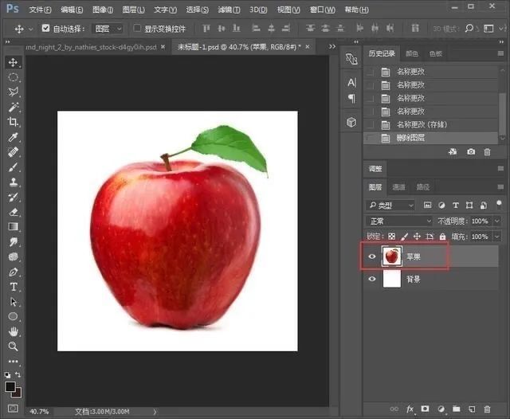This screenshot has width=510, height=419.
Task: Select the Magic Wand tool
Action: 13,107
